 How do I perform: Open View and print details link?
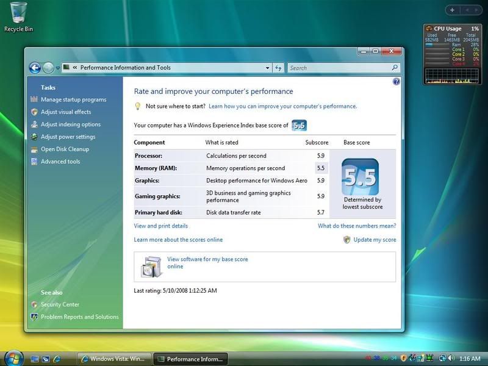point(160,226)
